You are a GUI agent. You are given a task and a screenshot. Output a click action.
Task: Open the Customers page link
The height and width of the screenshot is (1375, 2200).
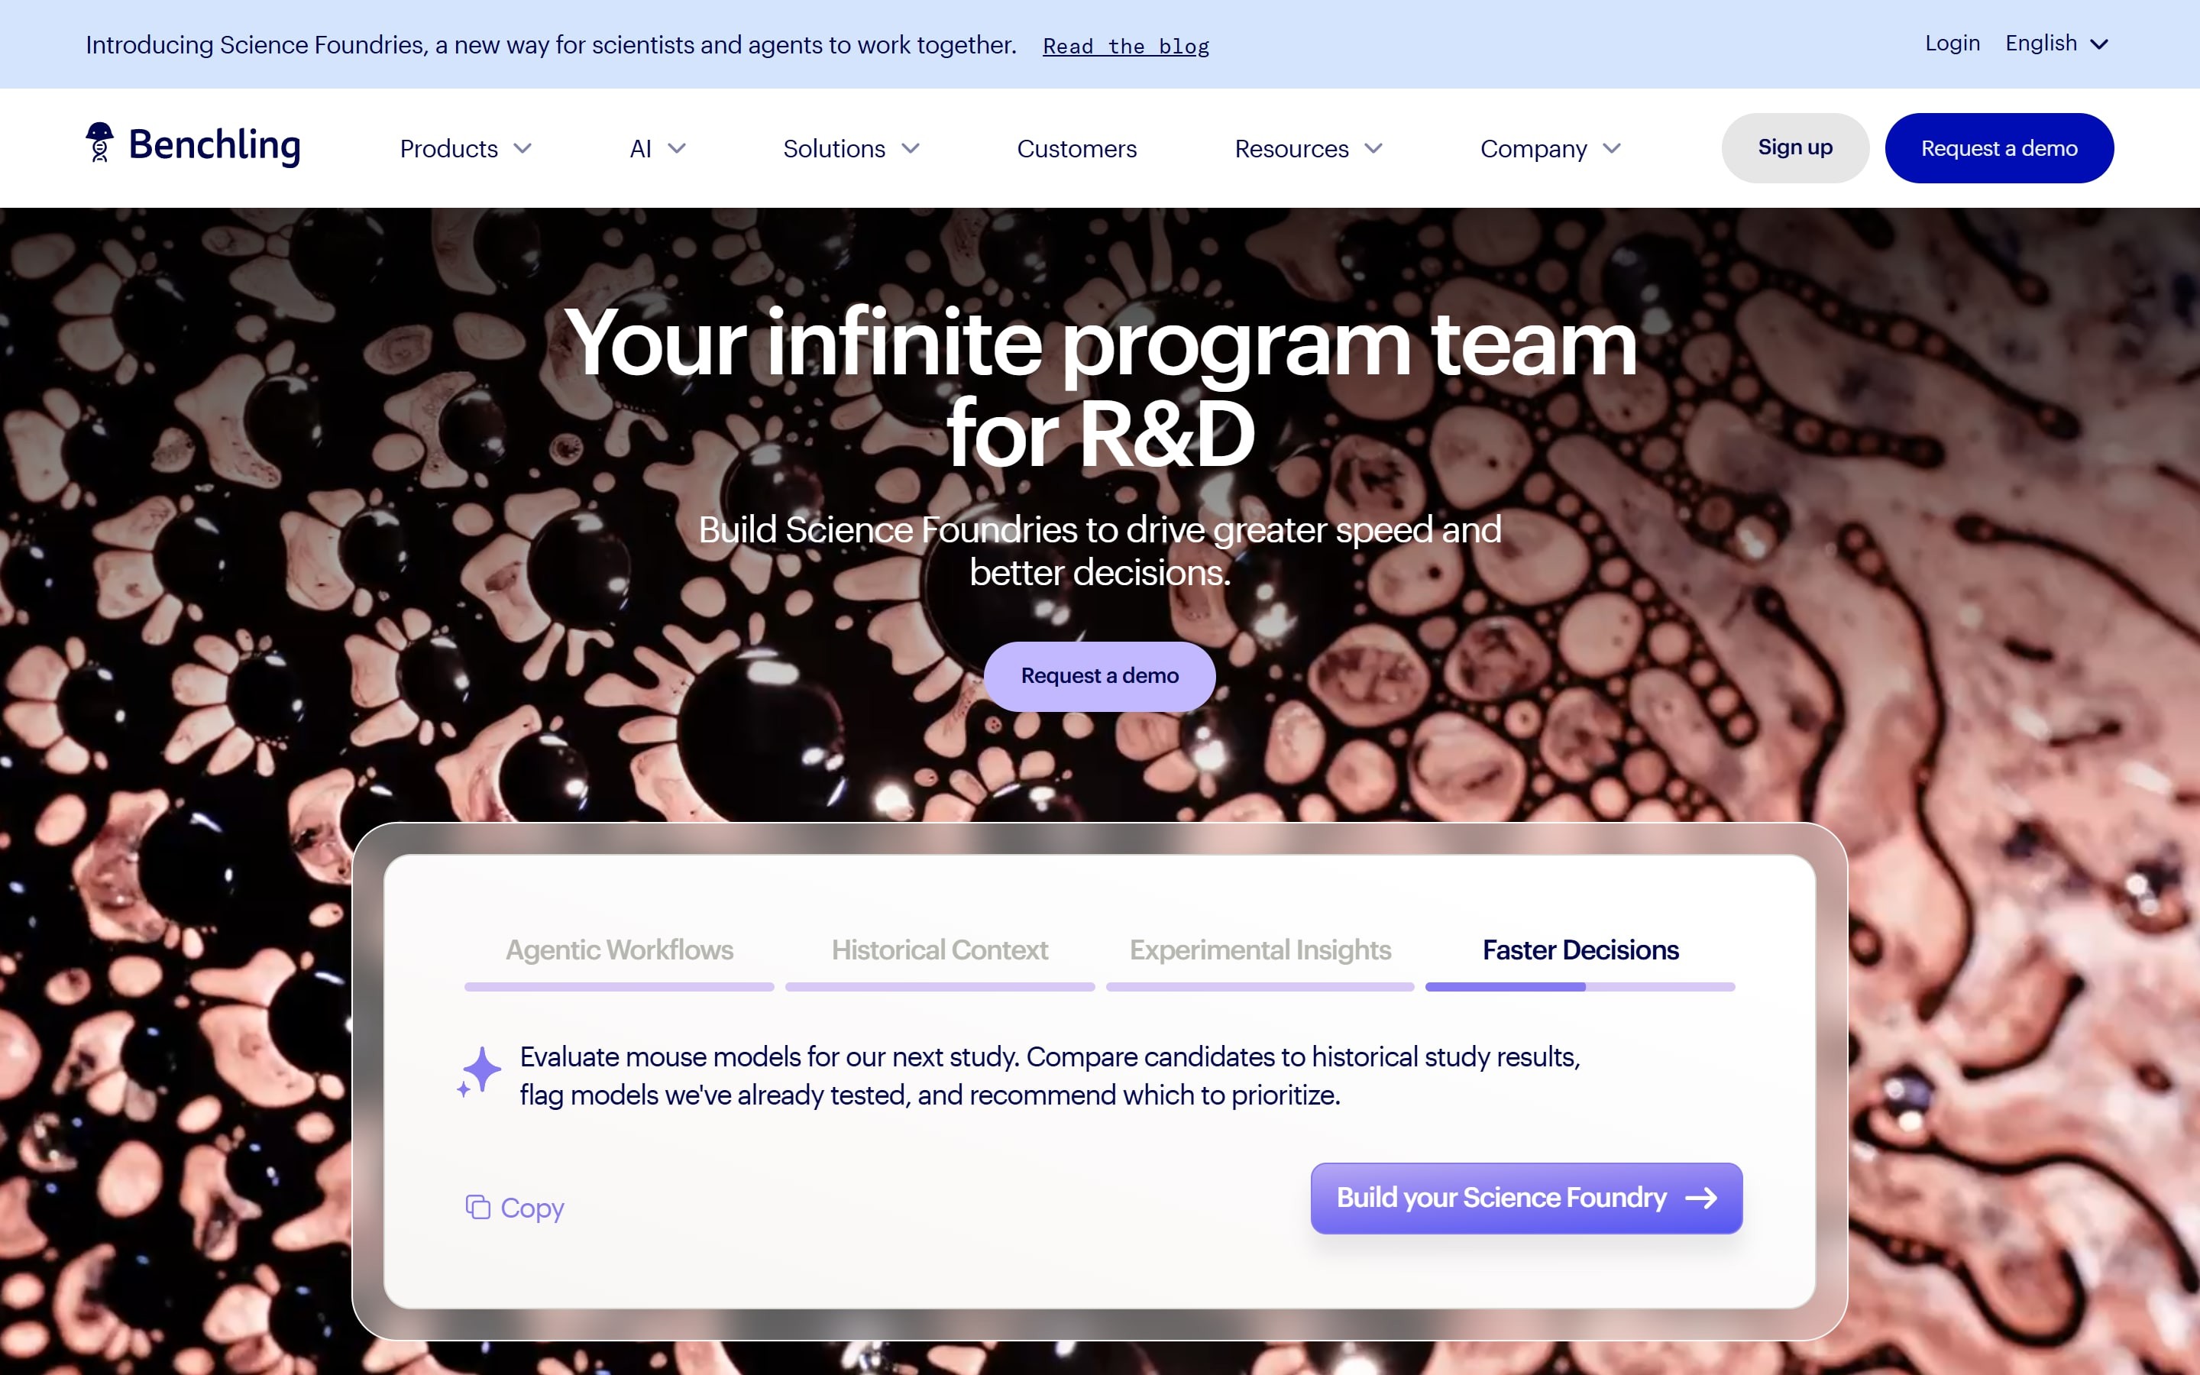[1076, 148]
